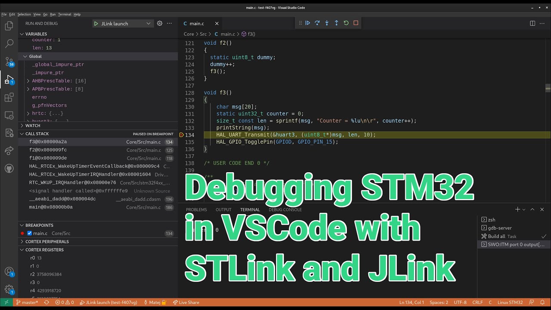This screenshot has height=310, width=551.
Task: Select JLink launch configuration dropdown
Action: point(123,24)
